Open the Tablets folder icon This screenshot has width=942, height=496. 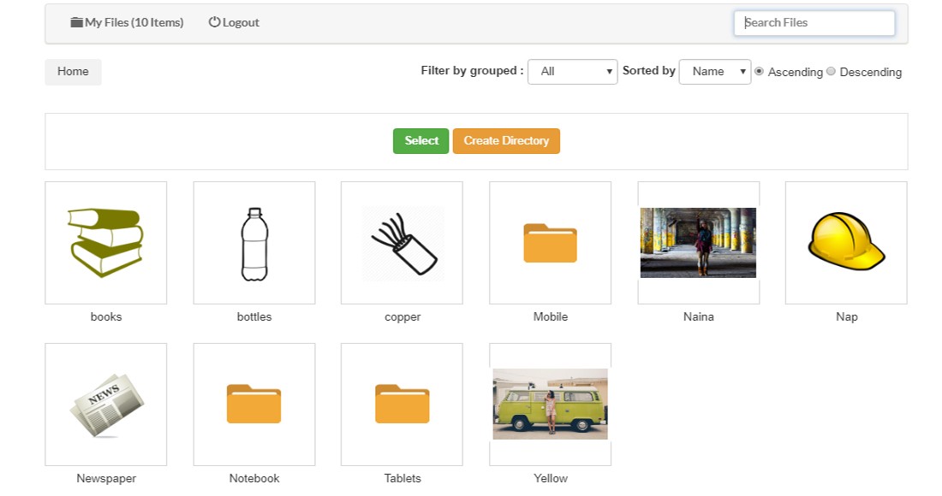(402, 404)
